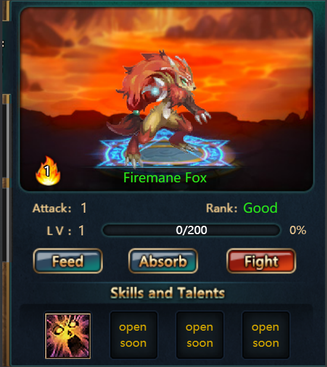Click the Skills and Talents heading

tap(168, 293)
